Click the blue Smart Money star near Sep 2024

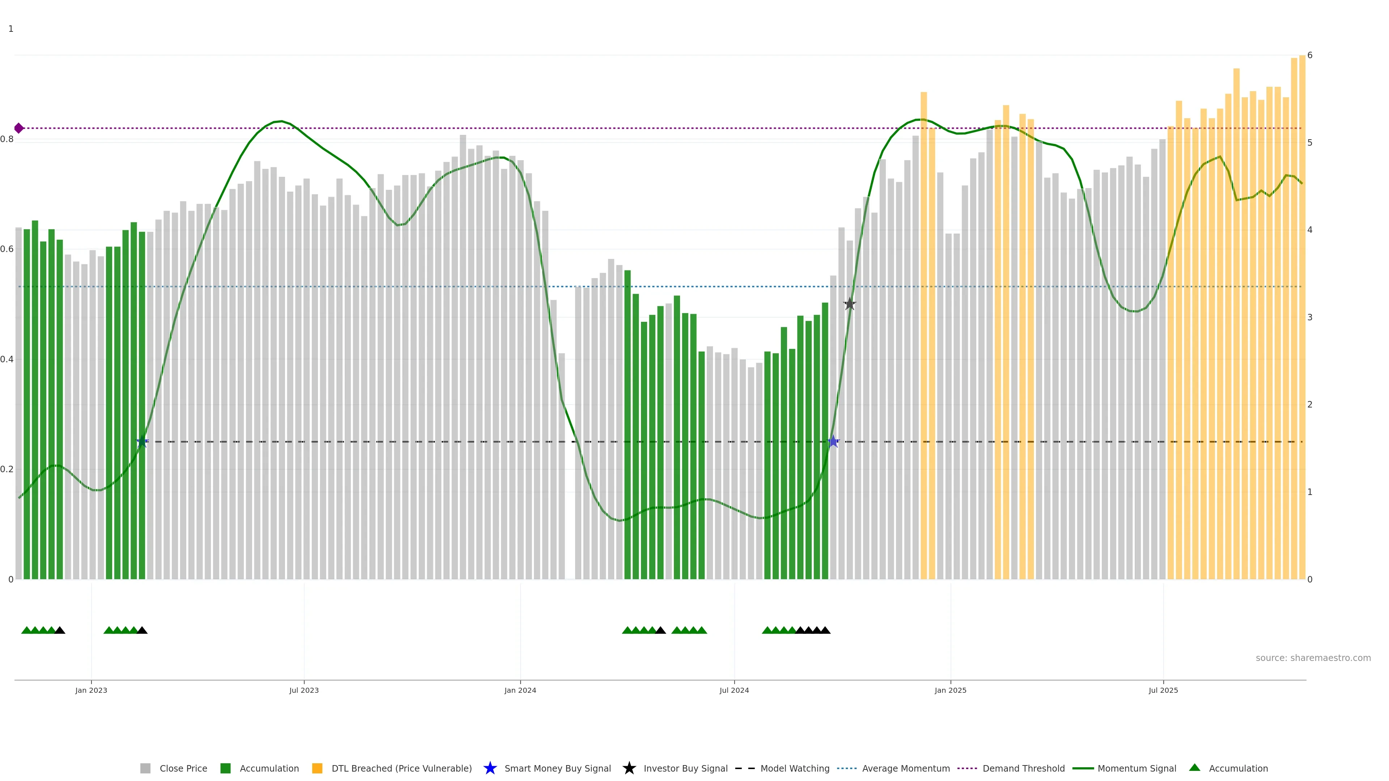click(833, 442)
